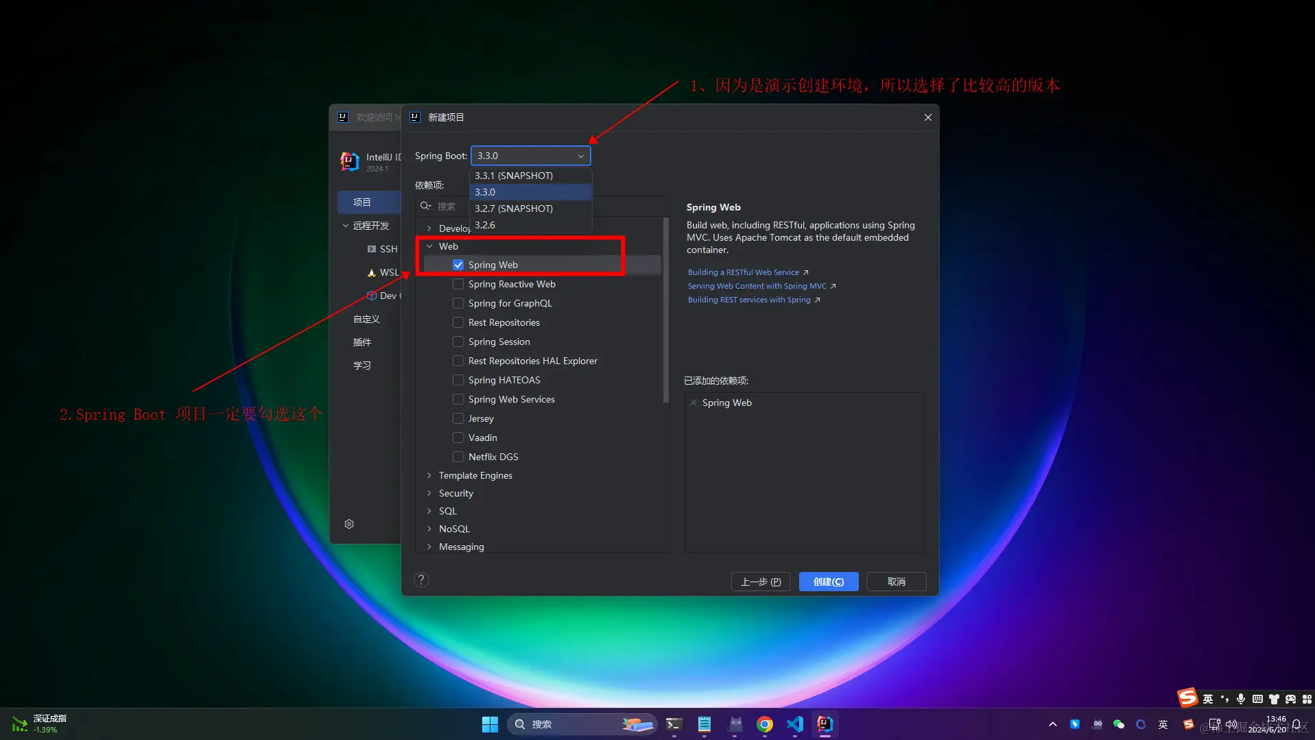Click the dependency search field
This screenshot has width=1315, height=740.
[542, 206]
